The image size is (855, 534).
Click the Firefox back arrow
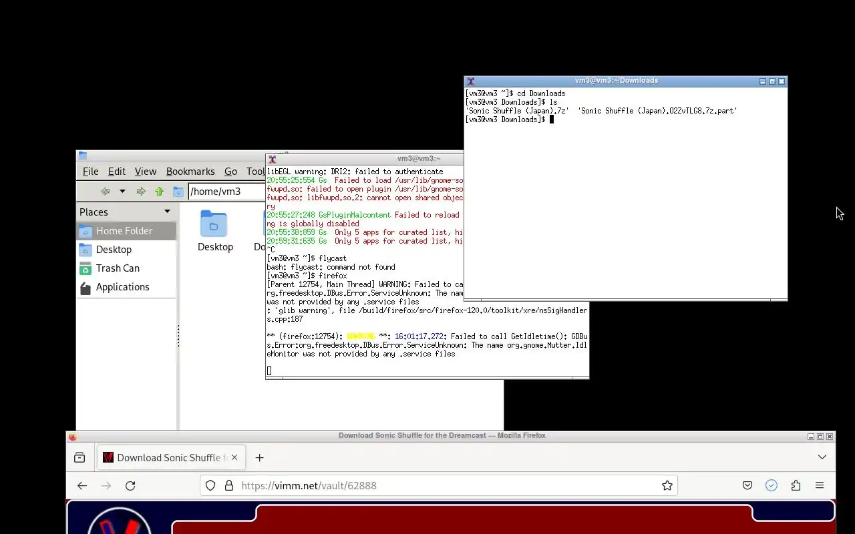click(x=82, y=486)
